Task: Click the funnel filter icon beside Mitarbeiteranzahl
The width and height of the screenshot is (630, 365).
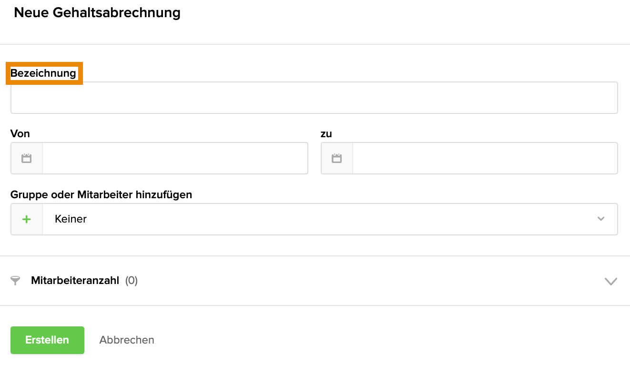Action: coord(15,281)
